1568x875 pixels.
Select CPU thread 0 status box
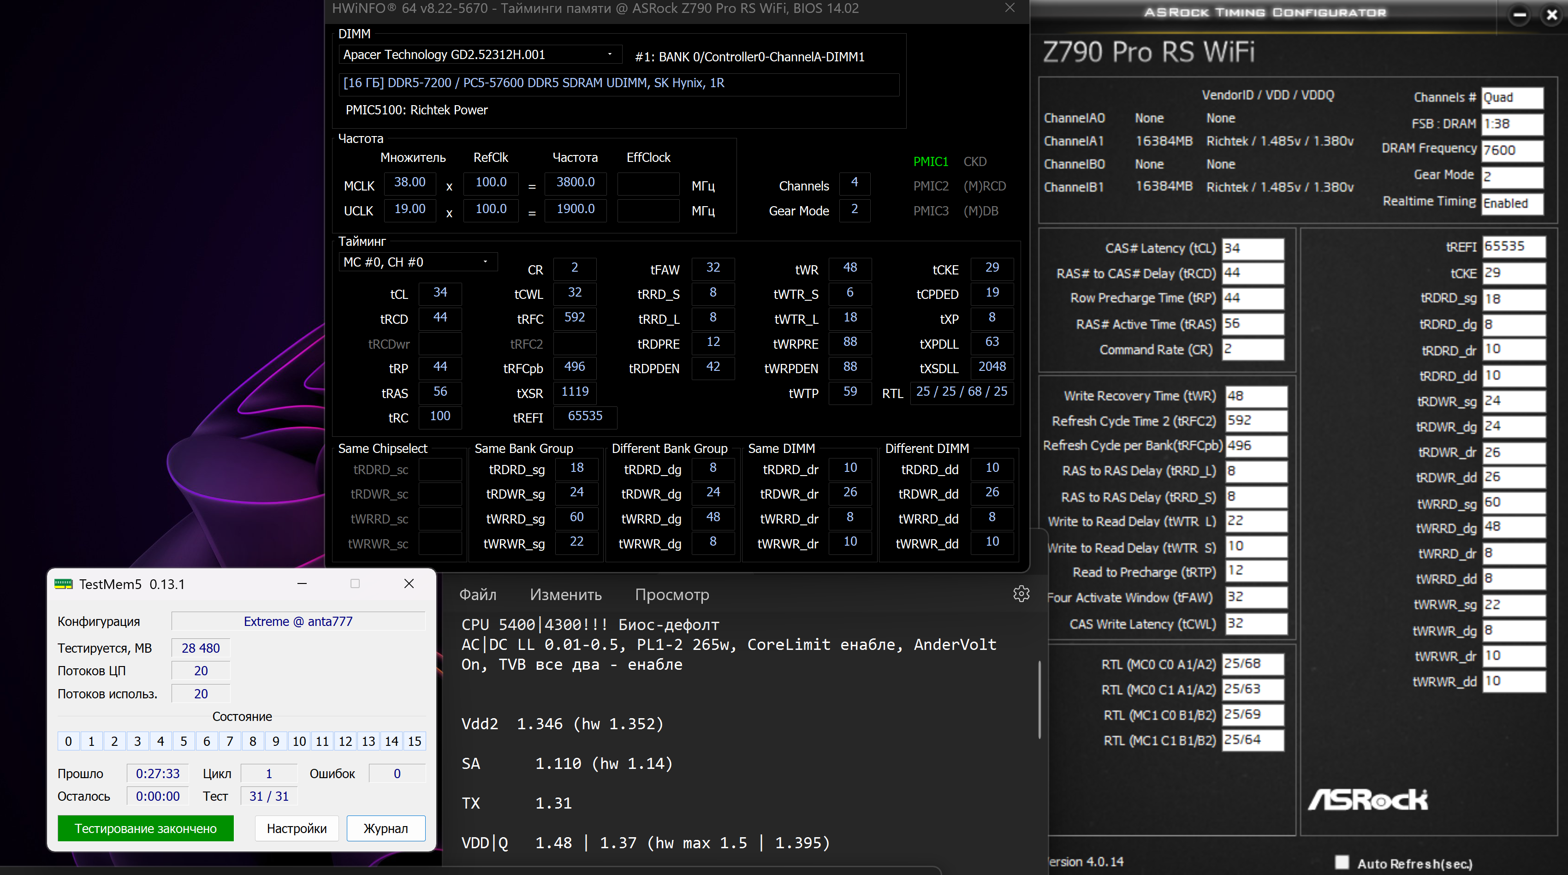(68, 741)
